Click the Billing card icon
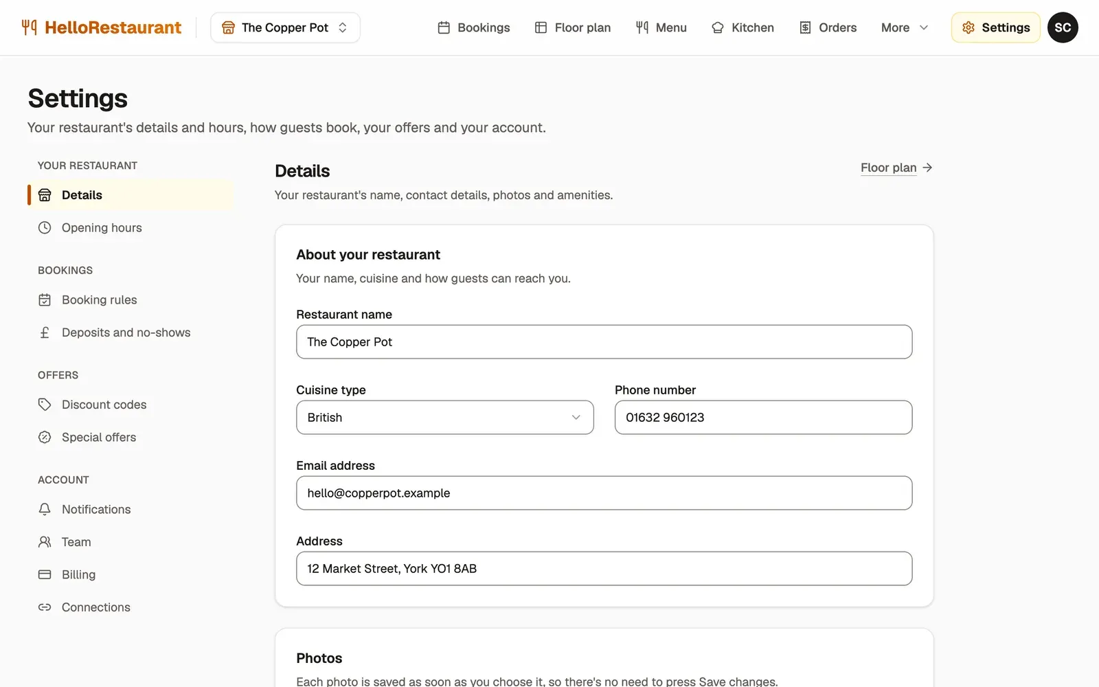The height and width of the screenshot is (687, 1099). [45, 574]
